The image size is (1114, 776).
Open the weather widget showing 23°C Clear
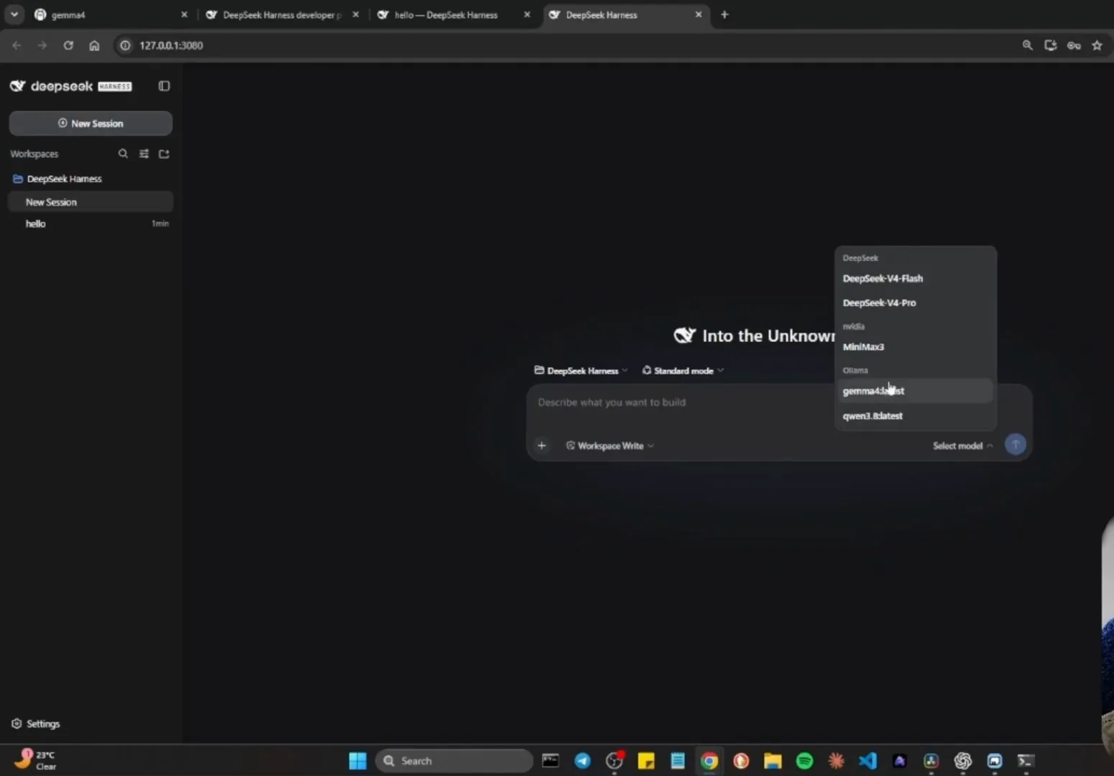[x=36, y=760]
